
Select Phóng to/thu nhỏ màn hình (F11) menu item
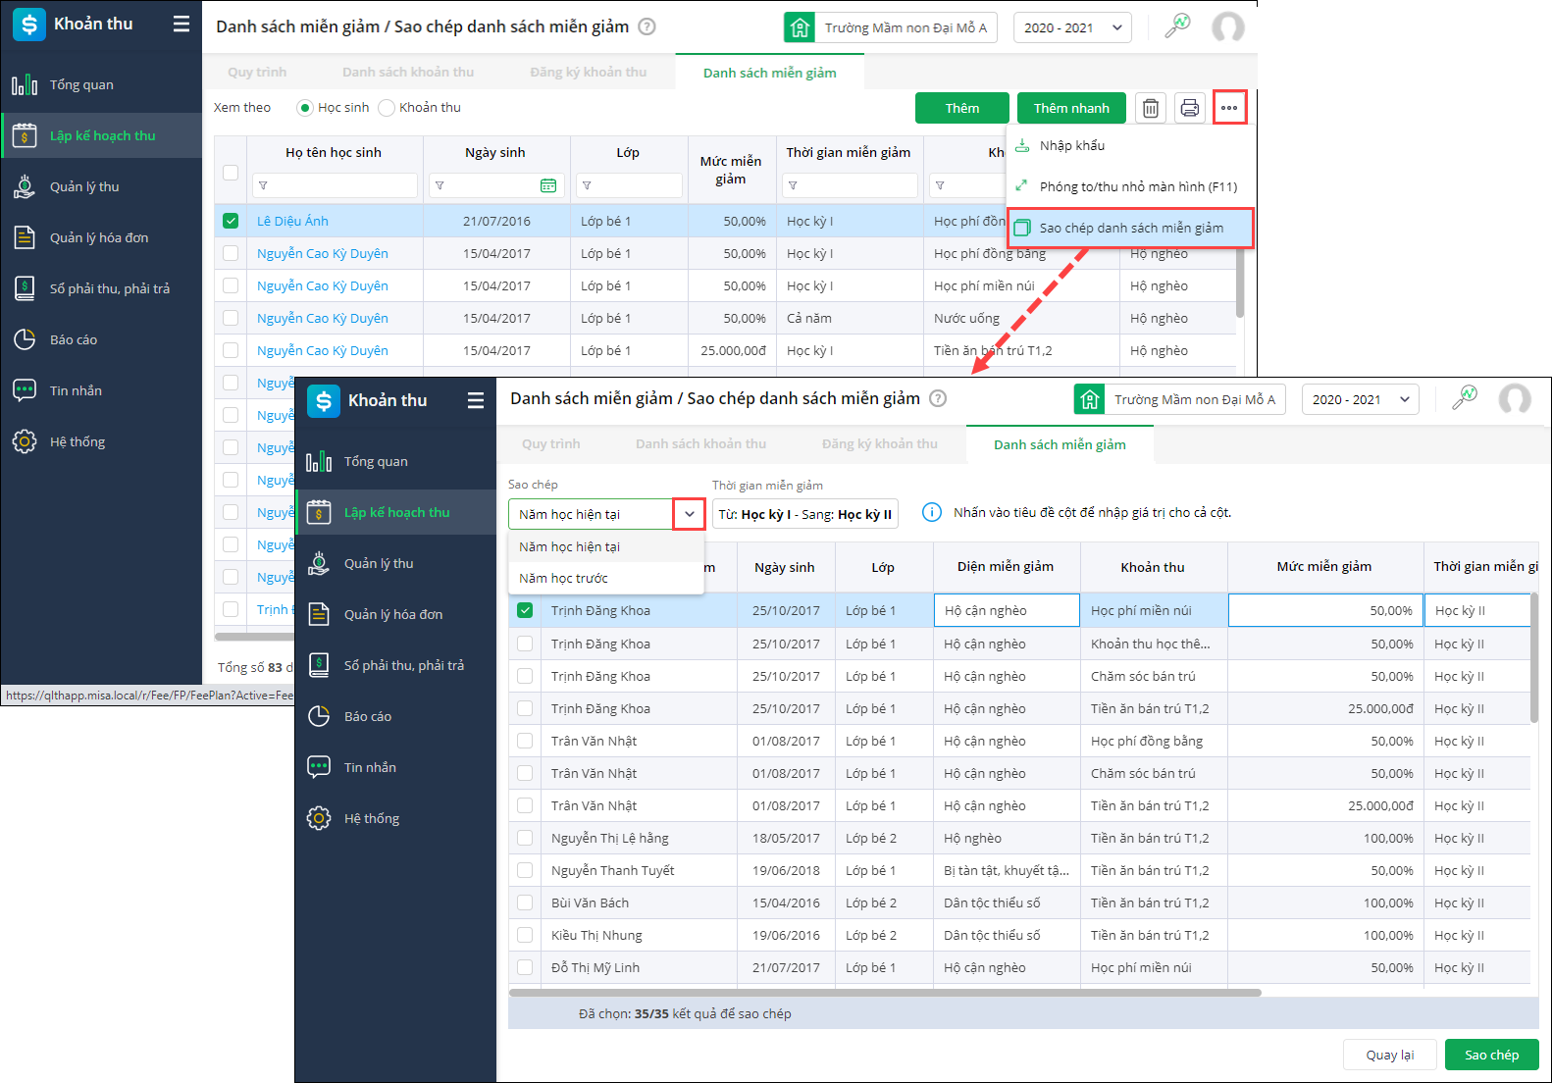click(x=1131, y=186)
